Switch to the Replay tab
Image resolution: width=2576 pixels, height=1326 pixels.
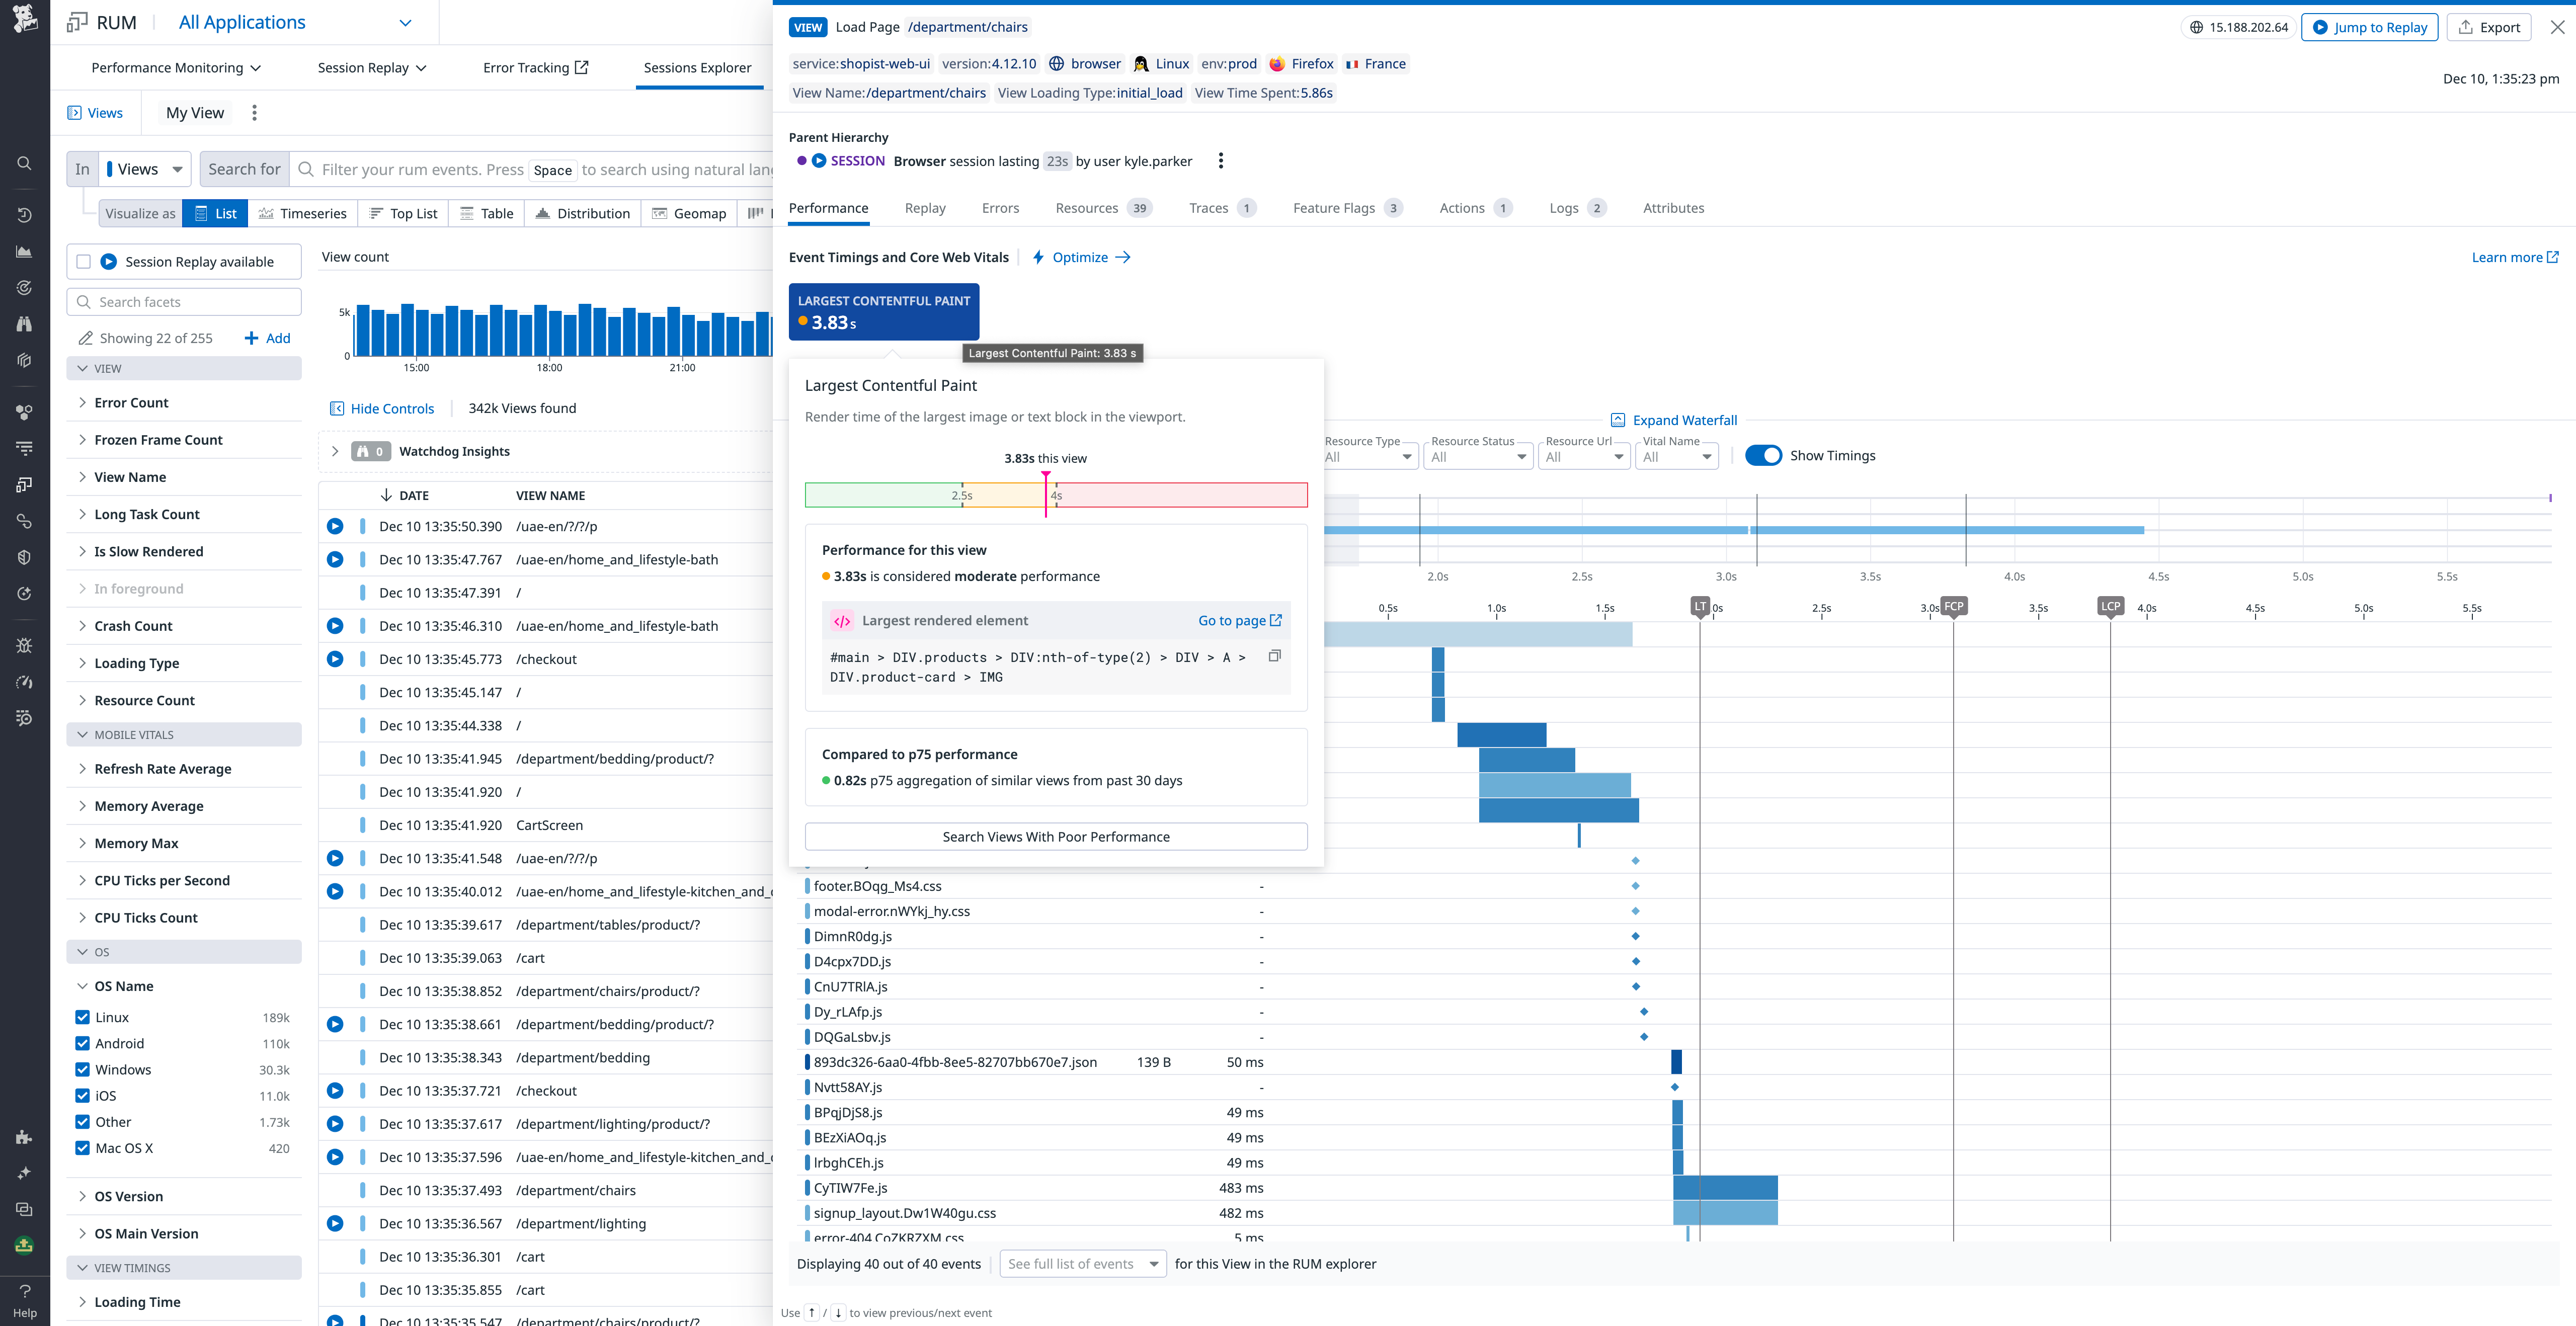(925, 208)
